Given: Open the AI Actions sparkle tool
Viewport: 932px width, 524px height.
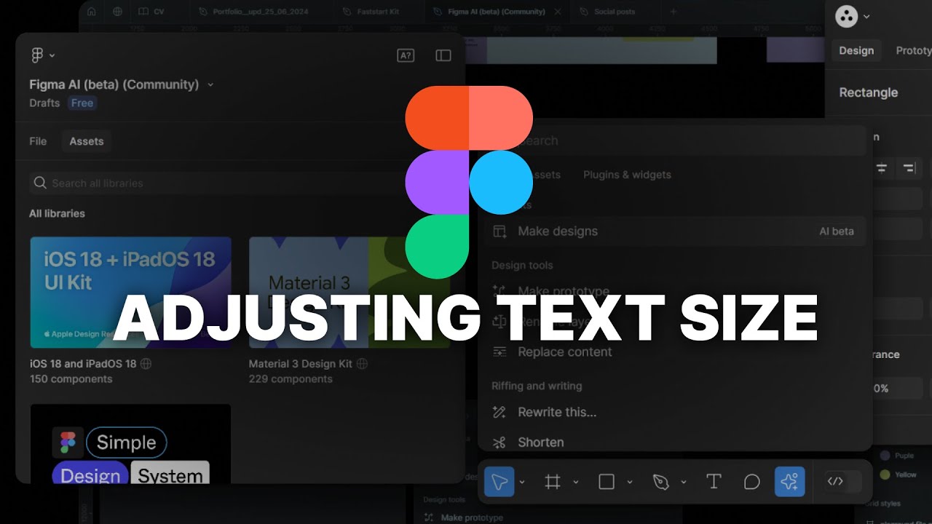Looking at the screenshot, I should (x=790, y=482).
